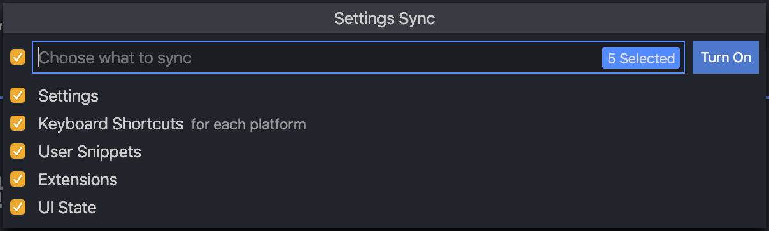Activate sync with the blue Turn On button
The image size is (769, 231).
(x=726, y=57)
